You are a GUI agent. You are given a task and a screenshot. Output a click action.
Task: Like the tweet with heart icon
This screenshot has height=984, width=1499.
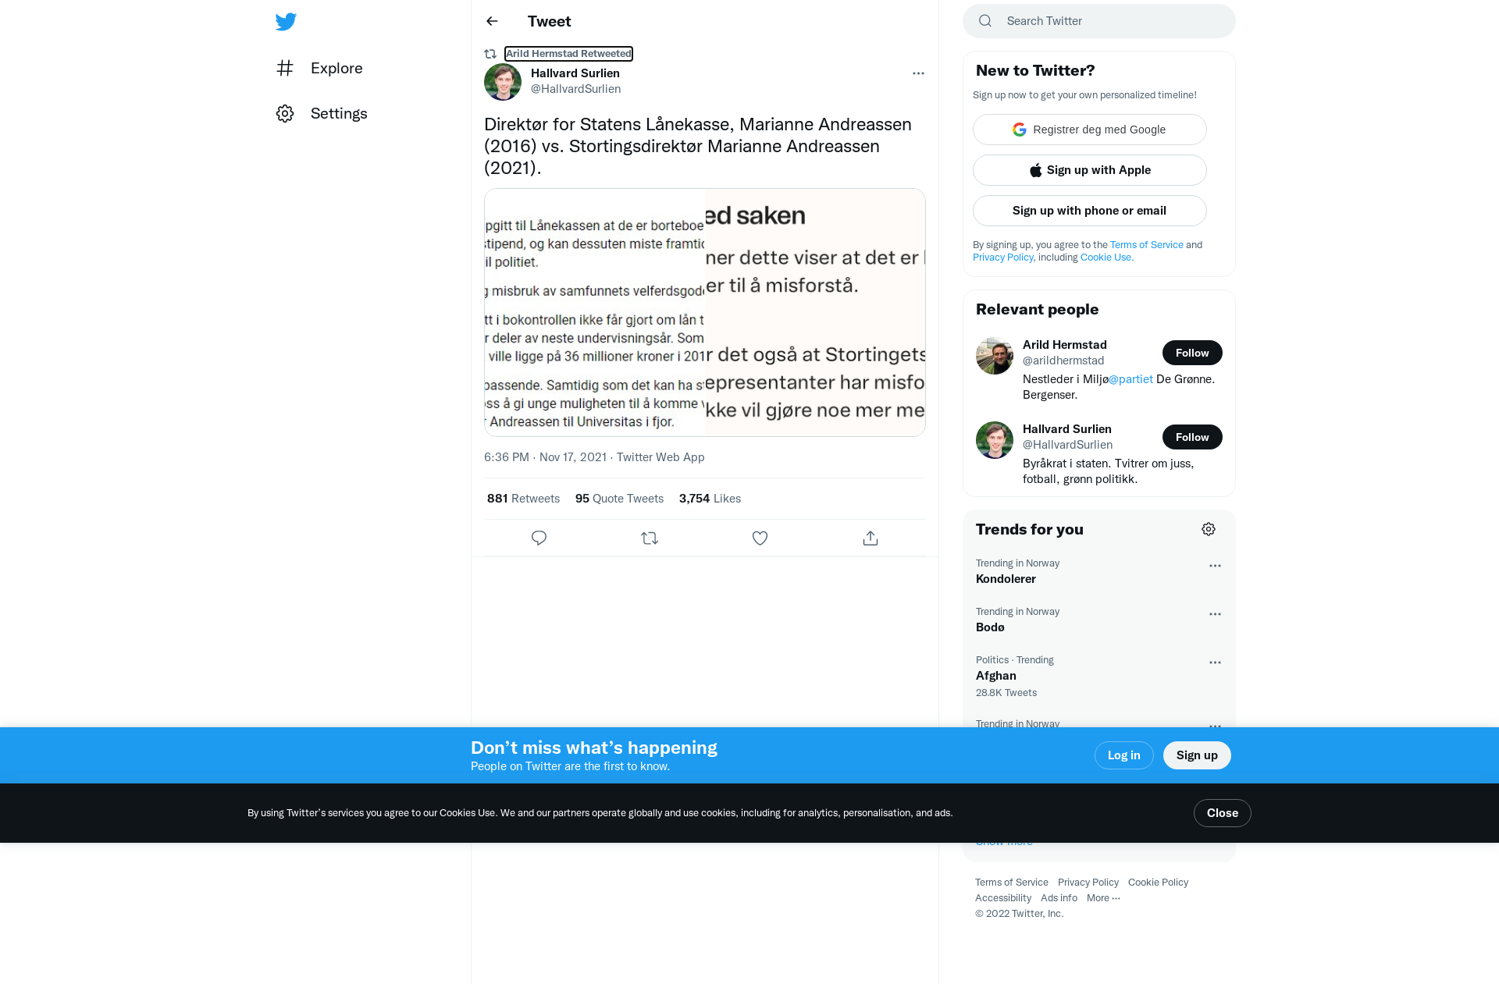pyautogui.click(x=760, y=538)
